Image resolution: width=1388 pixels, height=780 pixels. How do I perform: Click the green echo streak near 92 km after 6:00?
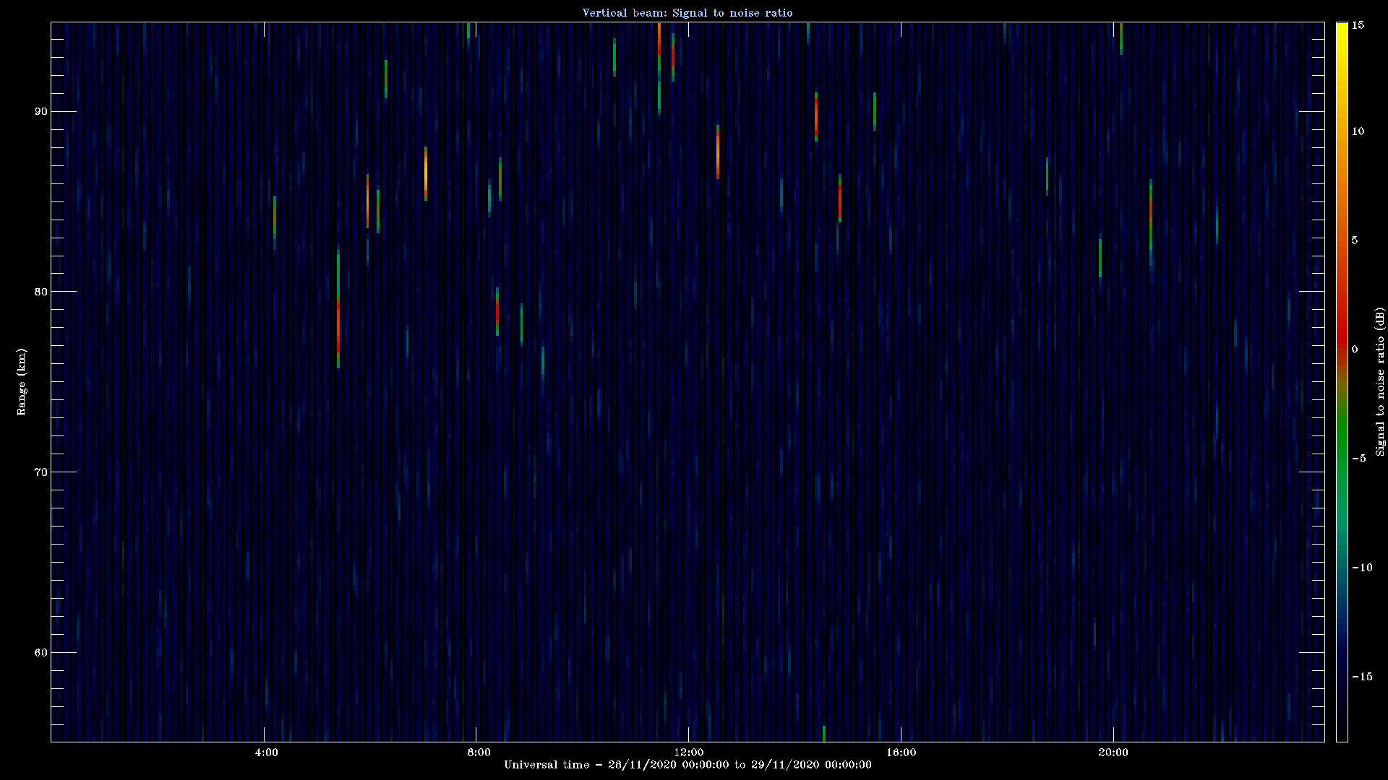[386, 79]
